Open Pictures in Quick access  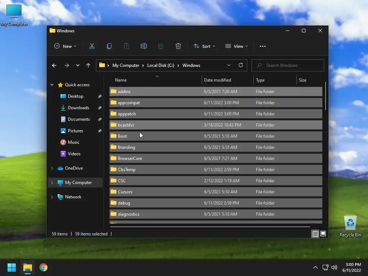[75, 131]
